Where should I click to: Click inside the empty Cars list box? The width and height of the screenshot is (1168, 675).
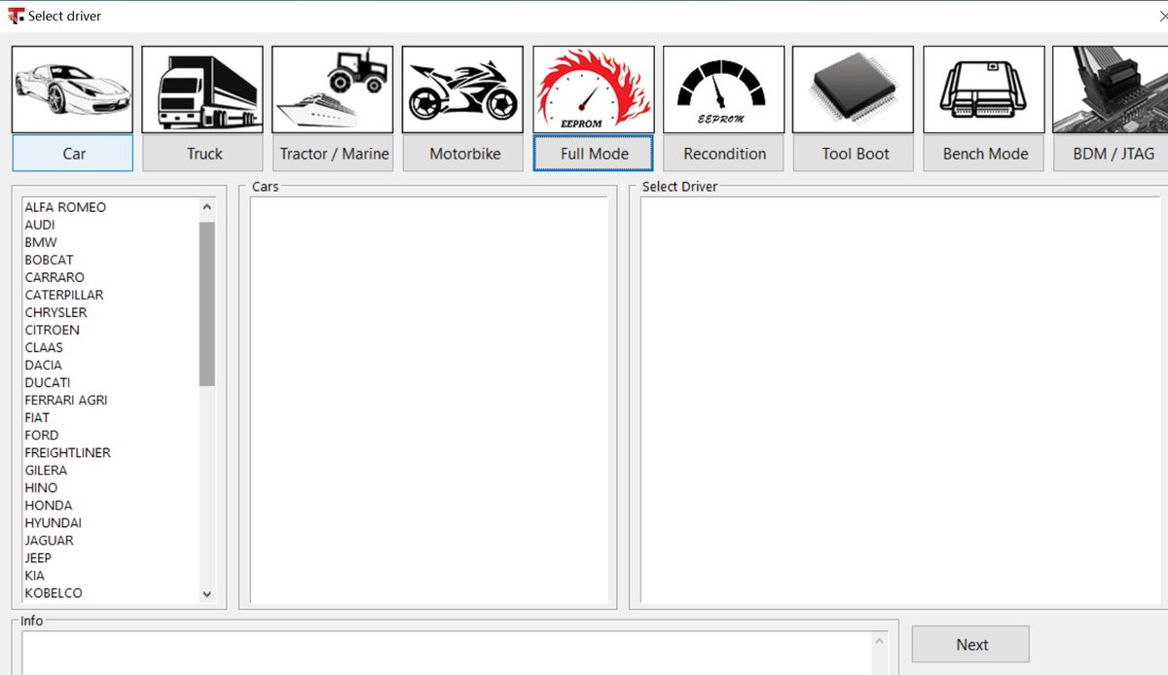pyautogui.click(x=429, y=400)
